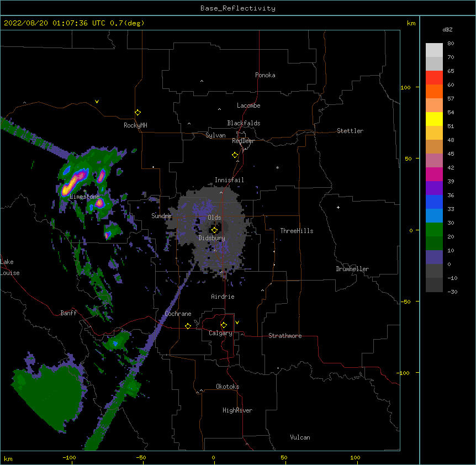The height and width of the screenshot is (465, 476).
Task: Pick the orange 57–60 dBZ legend swatch
Action: [434, 91]
